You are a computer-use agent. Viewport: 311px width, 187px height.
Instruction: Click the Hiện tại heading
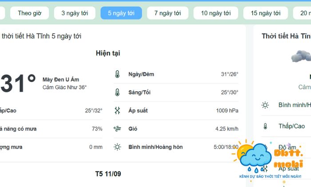click(108, 53)
